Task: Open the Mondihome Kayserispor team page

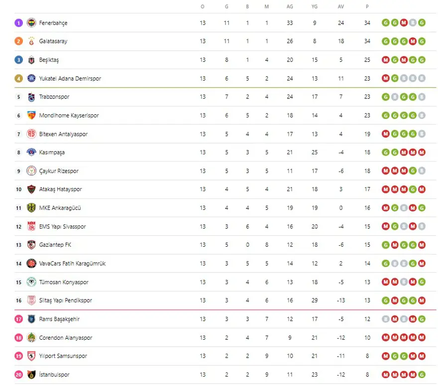Action: pyautogui.click(x=69, y=115)
